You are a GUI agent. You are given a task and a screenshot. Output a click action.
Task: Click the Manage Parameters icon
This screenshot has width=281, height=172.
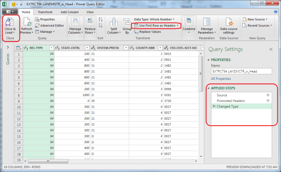point(207,21)
